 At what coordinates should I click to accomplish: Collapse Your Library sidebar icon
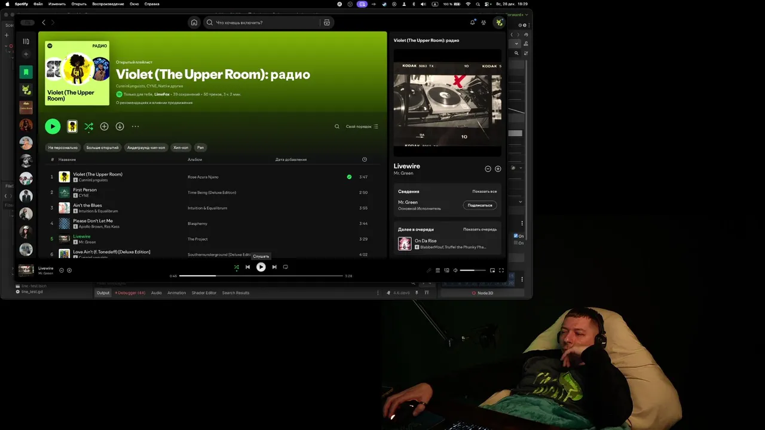pos(26,41)
